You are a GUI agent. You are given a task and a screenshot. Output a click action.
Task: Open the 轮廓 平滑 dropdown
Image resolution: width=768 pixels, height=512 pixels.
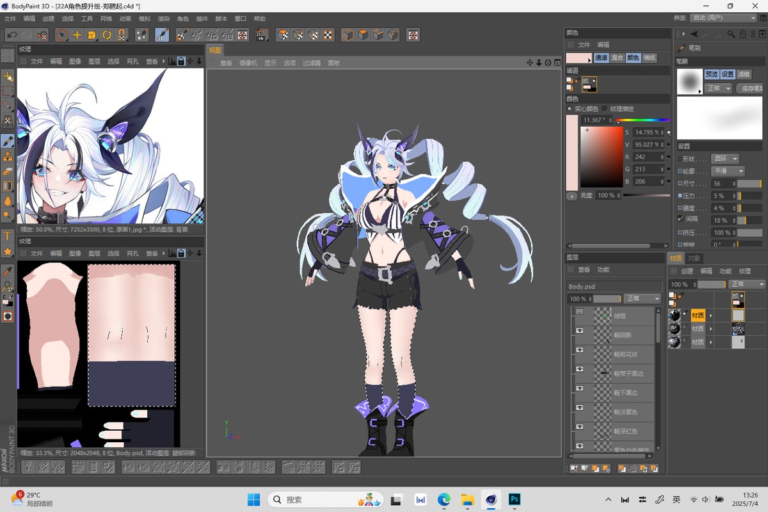728,171
